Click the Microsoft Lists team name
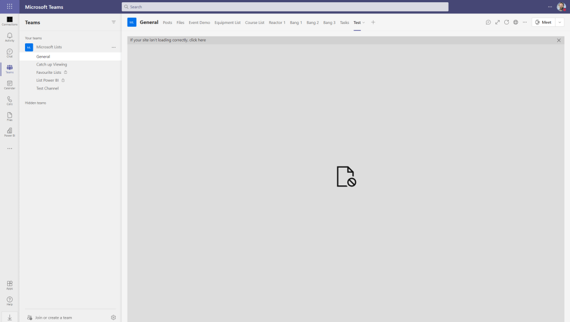The image size is (570, 322). [x=49, y=47]
